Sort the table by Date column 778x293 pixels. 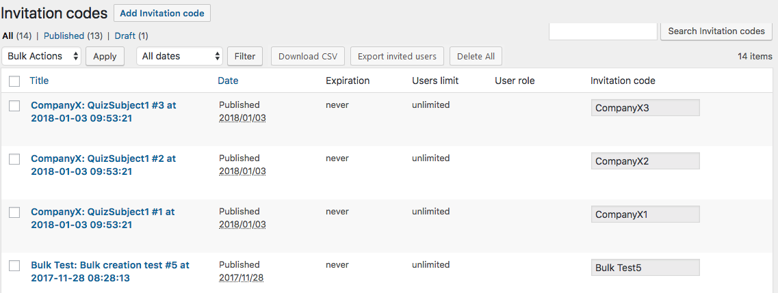[x=228, y=81]
